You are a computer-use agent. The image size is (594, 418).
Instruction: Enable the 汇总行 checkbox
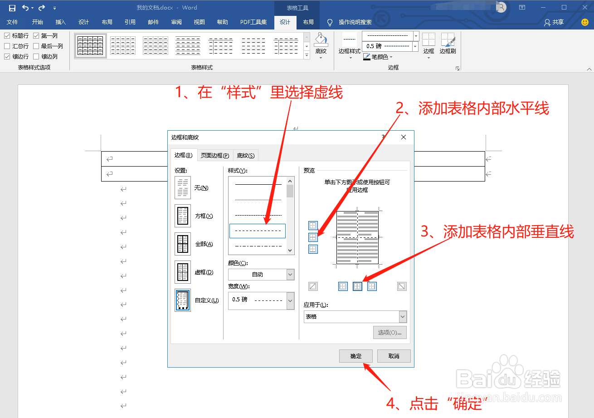point(7,46)
